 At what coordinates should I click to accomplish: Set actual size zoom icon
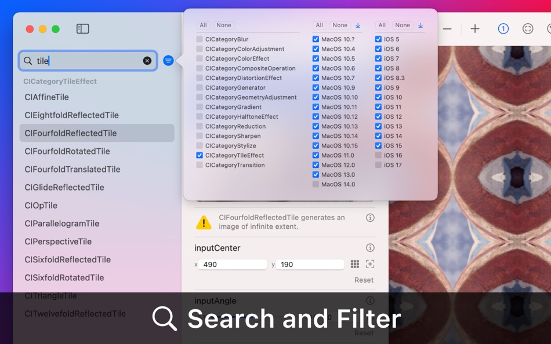503,29
